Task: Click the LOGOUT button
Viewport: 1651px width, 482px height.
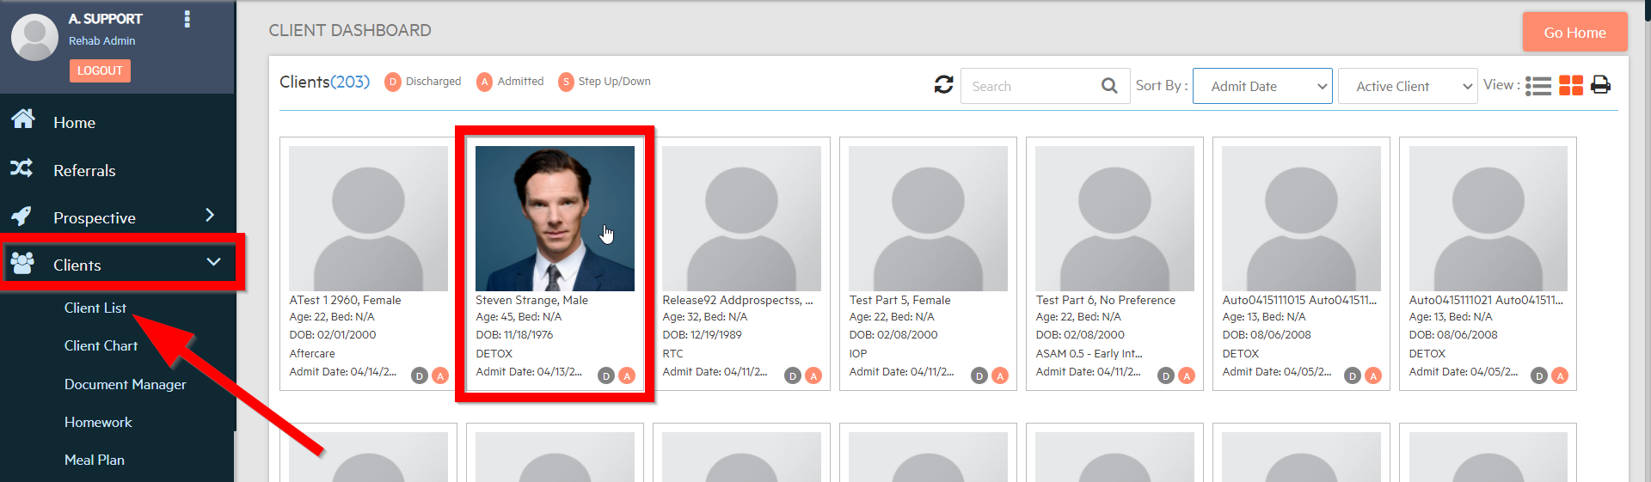Action: click(100, 70)
